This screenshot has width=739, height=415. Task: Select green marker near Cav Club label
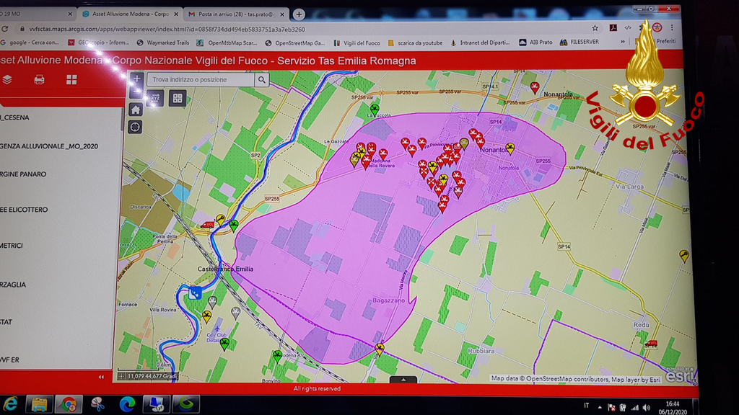[225, 344]
